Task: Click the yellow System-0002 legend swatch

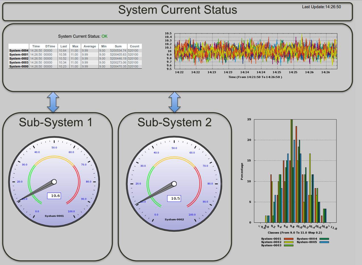Action: [289, 242]
